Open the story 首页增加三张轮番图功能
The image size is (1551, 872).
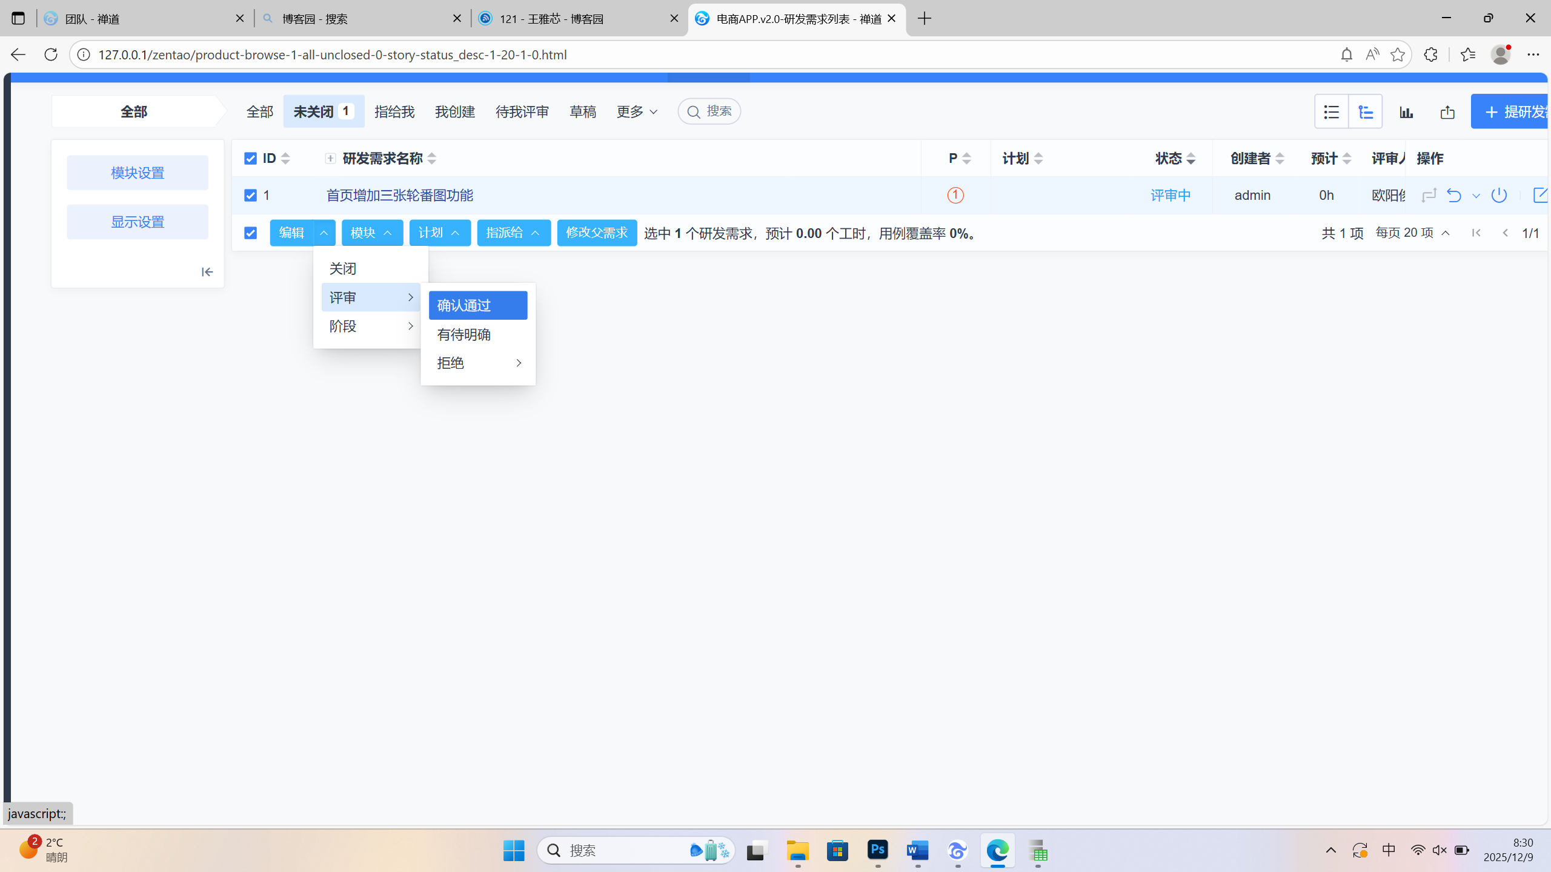coord(399,196)
